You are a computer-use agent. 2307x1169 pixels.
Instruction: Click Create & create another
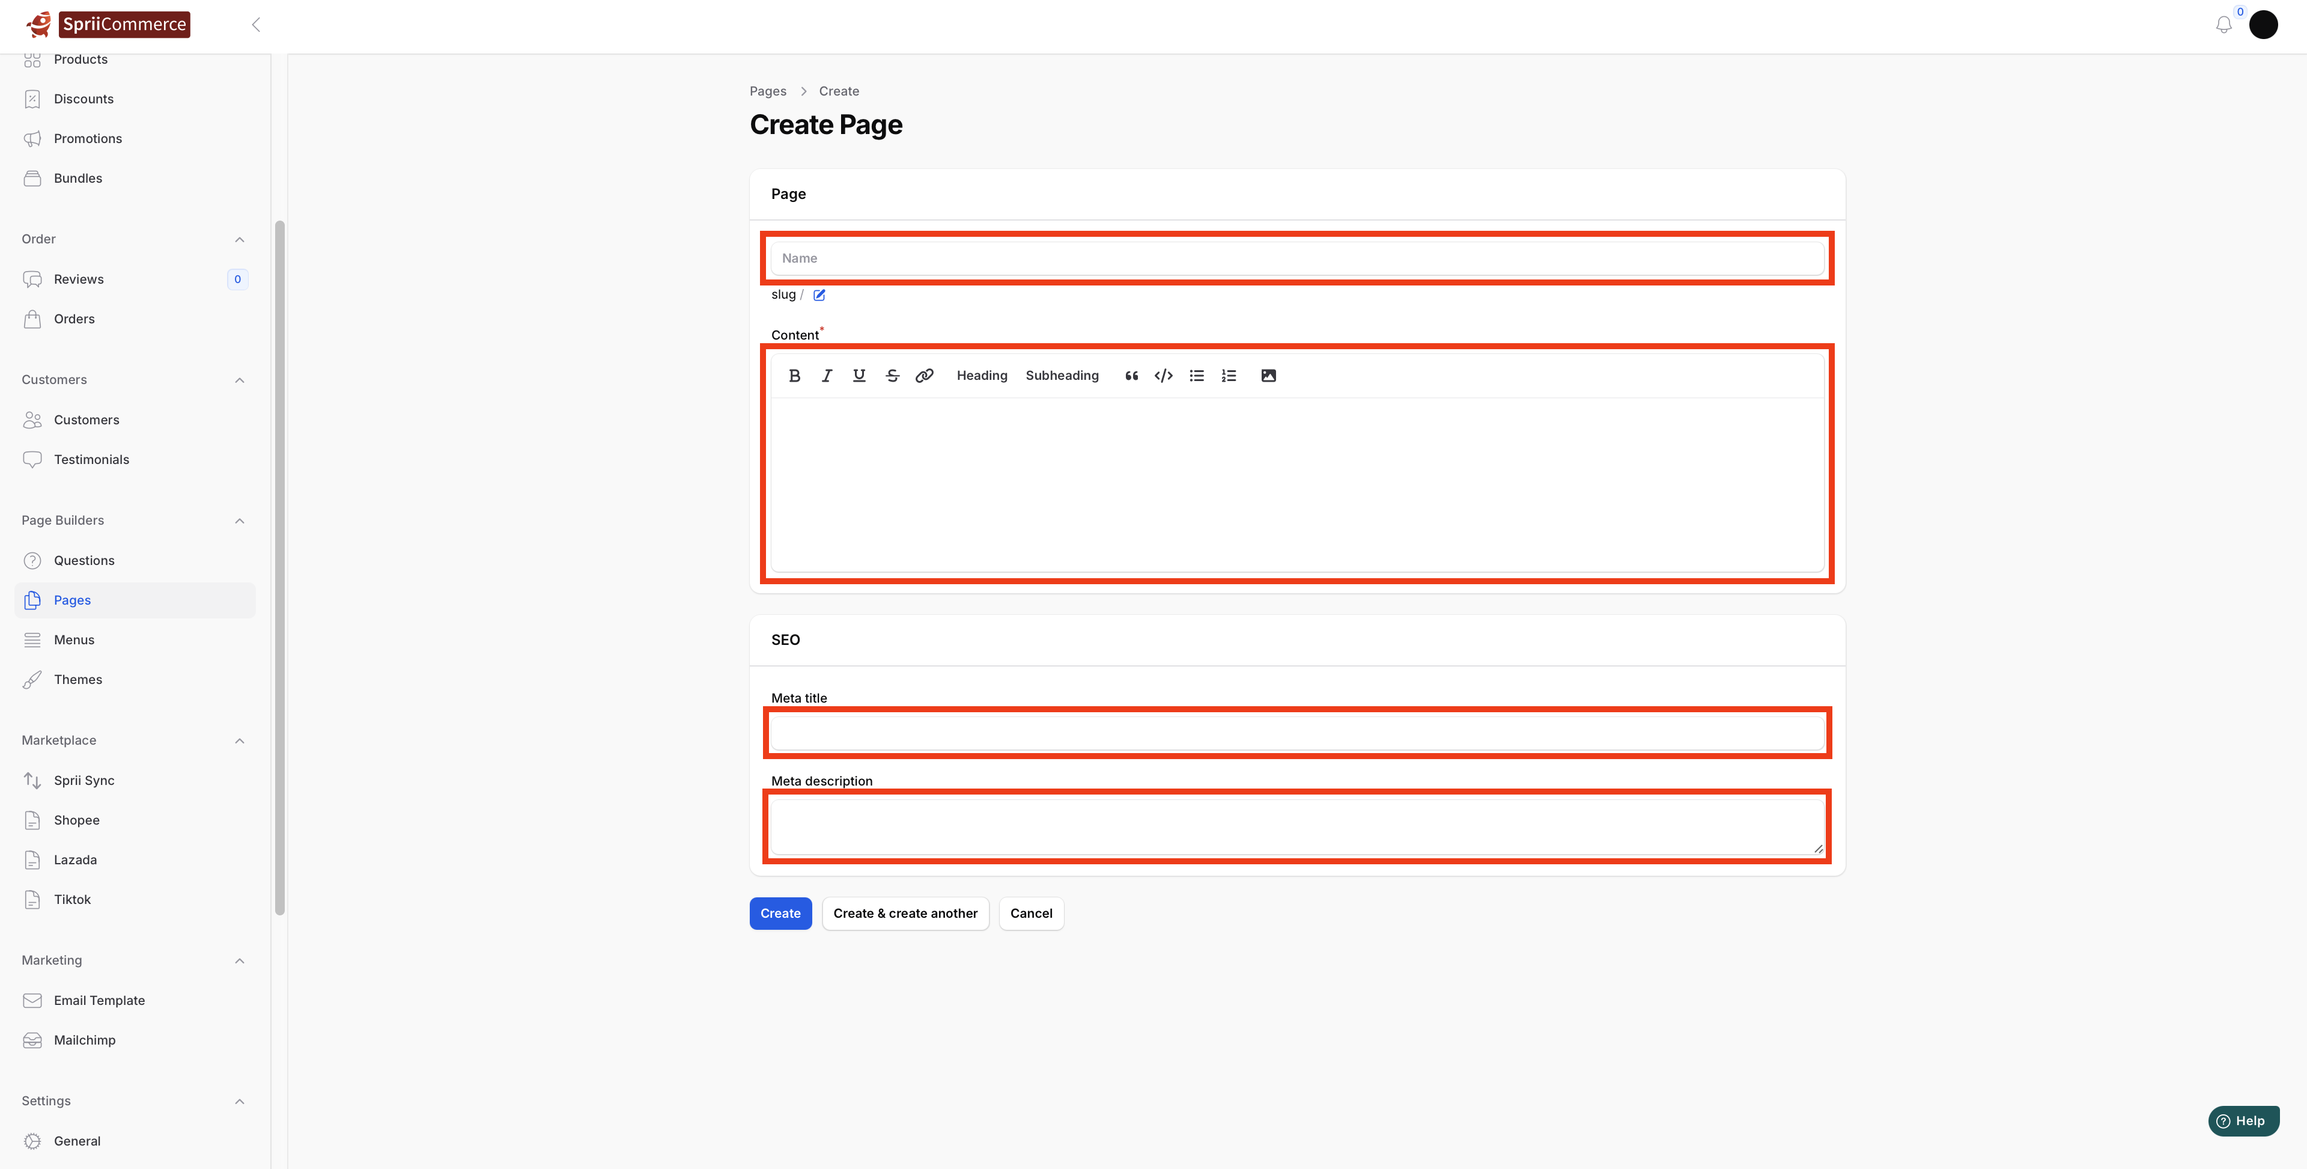click(x=905, y=913)
